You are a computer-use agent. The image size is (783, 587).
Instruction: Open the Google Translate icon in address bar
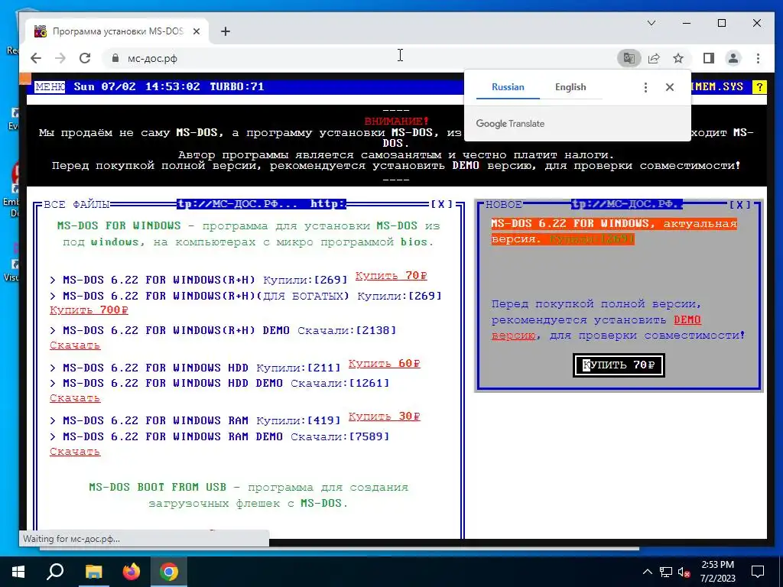(629, 58)
